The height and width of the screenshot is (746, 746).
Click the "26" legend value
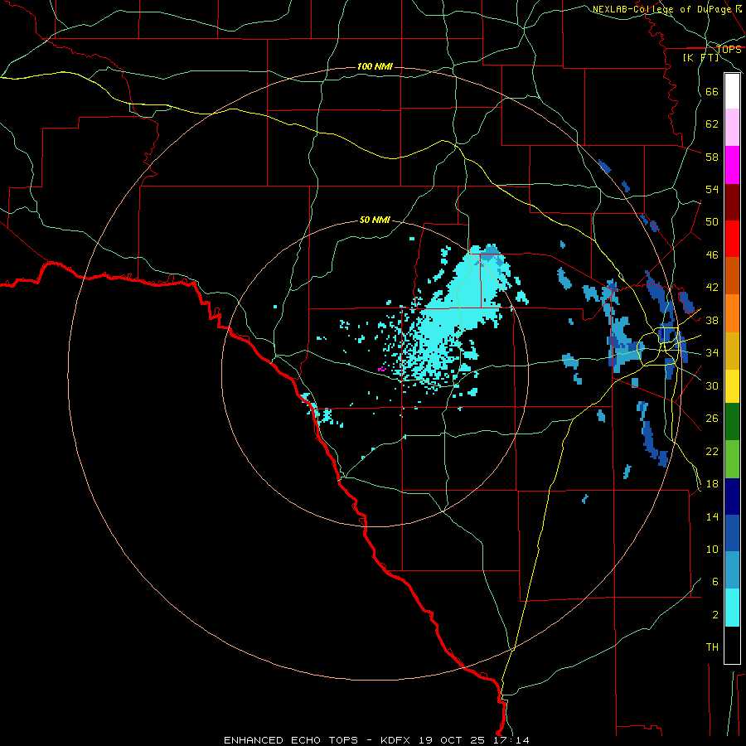point(712,419)
